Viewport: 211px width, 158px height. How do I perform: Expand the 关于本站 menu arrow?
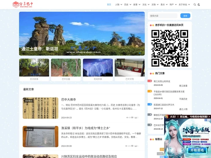click(189, 5)
